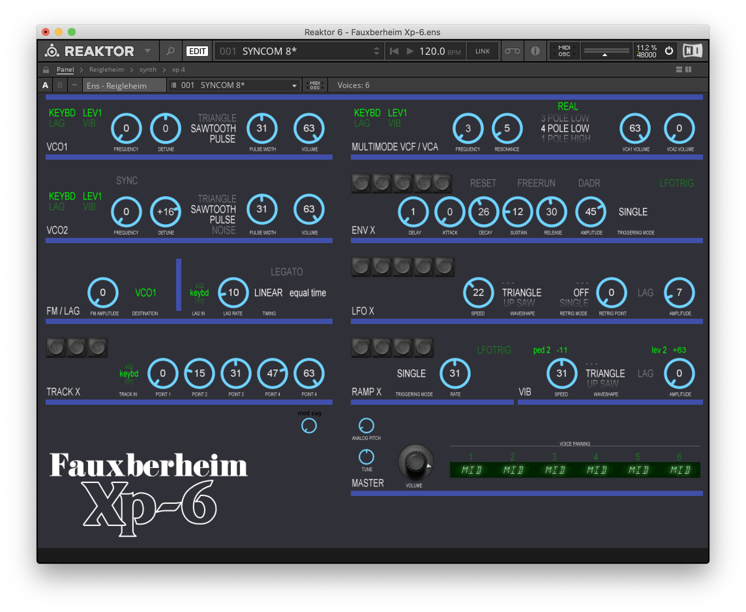Click the filter resonance knob

[507, 128]
